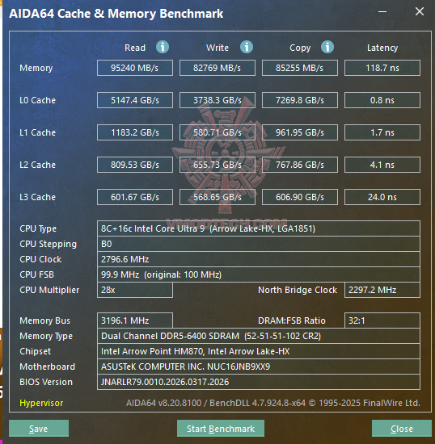Viewport: 435px width, 444px height.
Task: Minimize the AIDA64 benchmark window
Action: click(x=382, y=12)
